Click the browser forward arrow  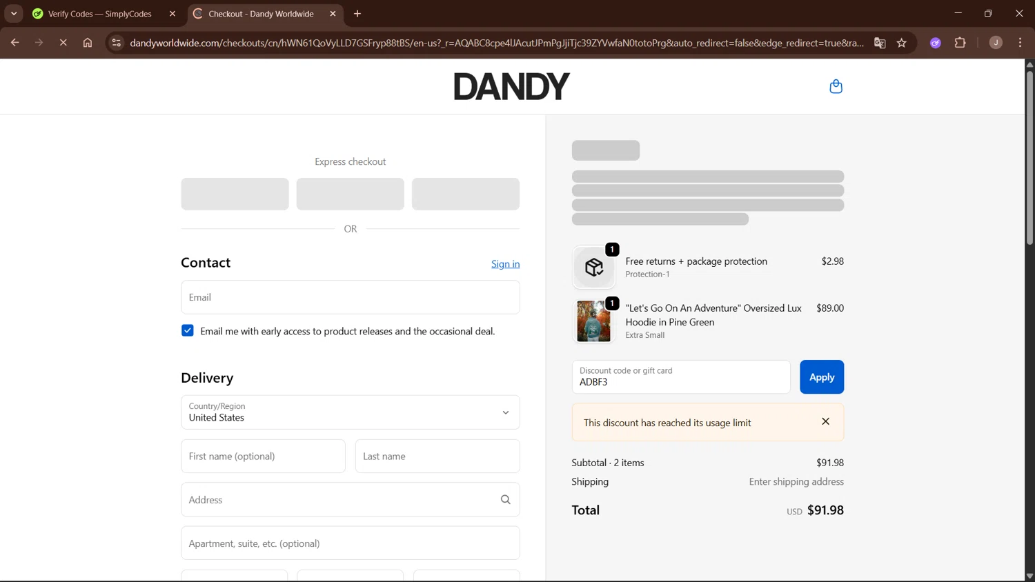pos(39,43)
